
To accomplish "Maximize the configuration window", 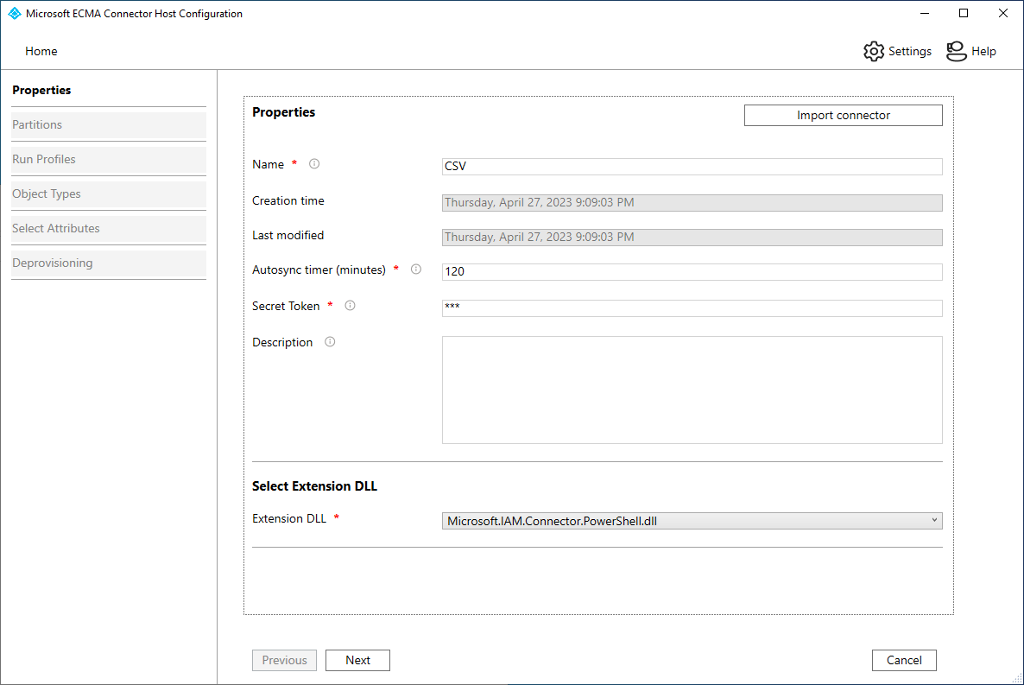I will click(964, 13).
